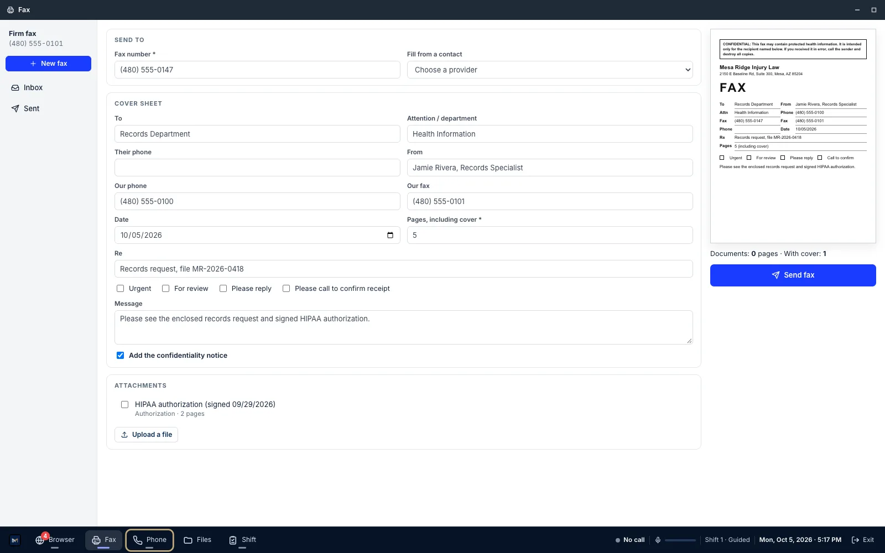Image resolution: width=885 pixels, height=553 pixels.
Task: Click the Files folder icon in the taskbar
Action: 188,540
